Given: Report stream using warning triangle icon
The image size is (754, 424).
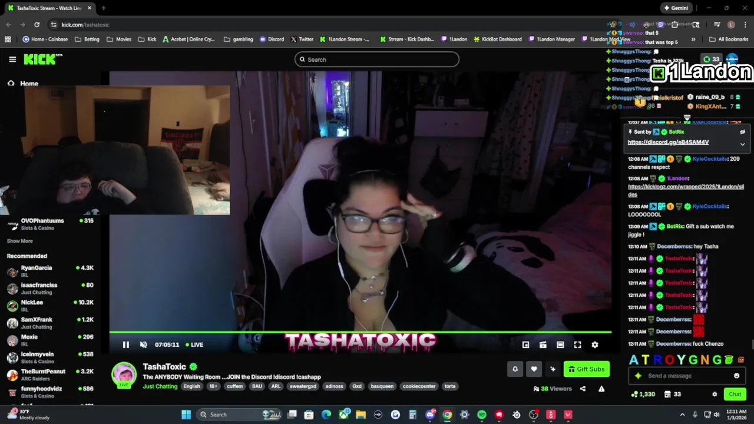Looking at the screenshot, I should pyautogui.click(x=601, y=389).
